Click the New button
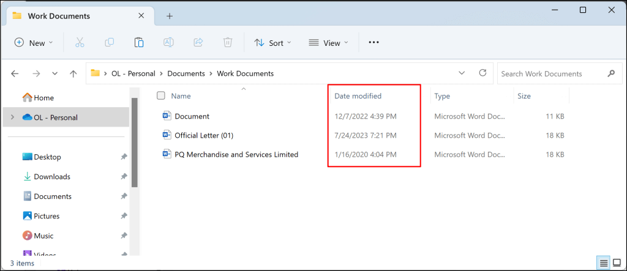Viewport: 627px width, 271px height. click(34, 43)
